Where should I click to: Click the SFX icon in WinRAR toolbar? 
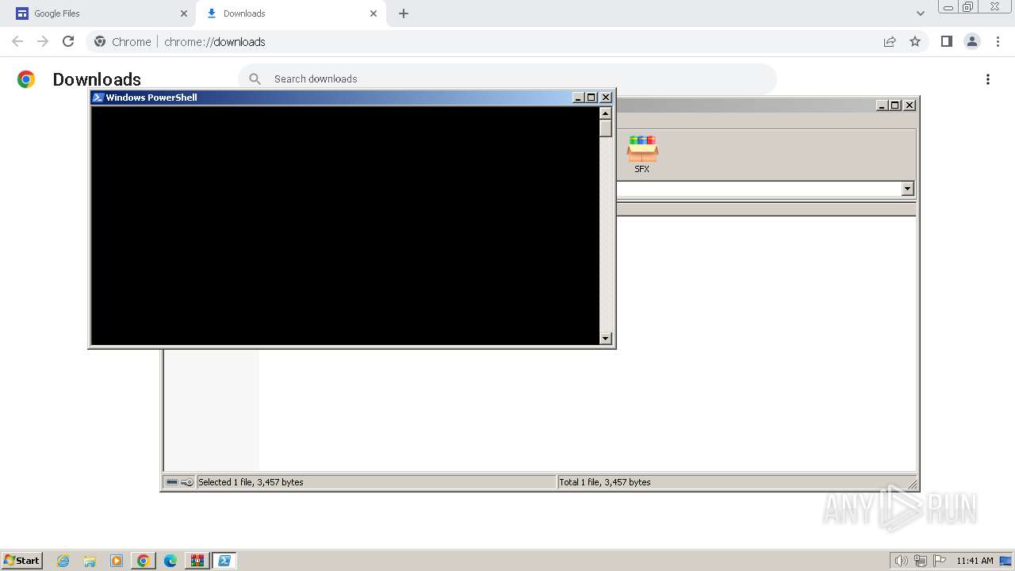tap(642, 154)
